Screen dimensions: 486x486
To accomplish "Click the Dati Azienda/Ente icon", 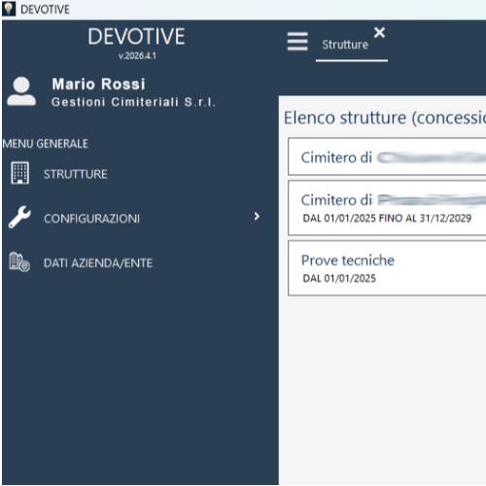I will tap(19, 261).
